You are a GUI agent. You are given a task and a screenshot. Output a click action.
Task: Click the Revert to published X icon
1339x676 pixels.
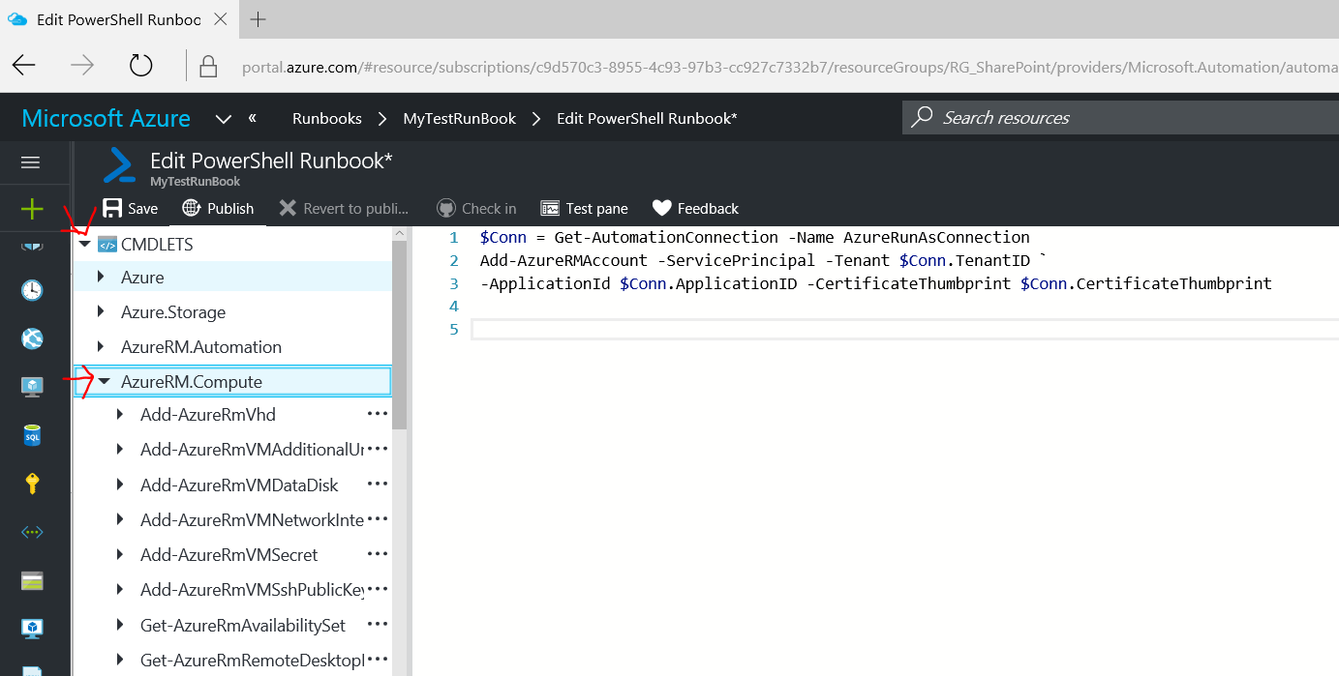click(x=288, y=208)
